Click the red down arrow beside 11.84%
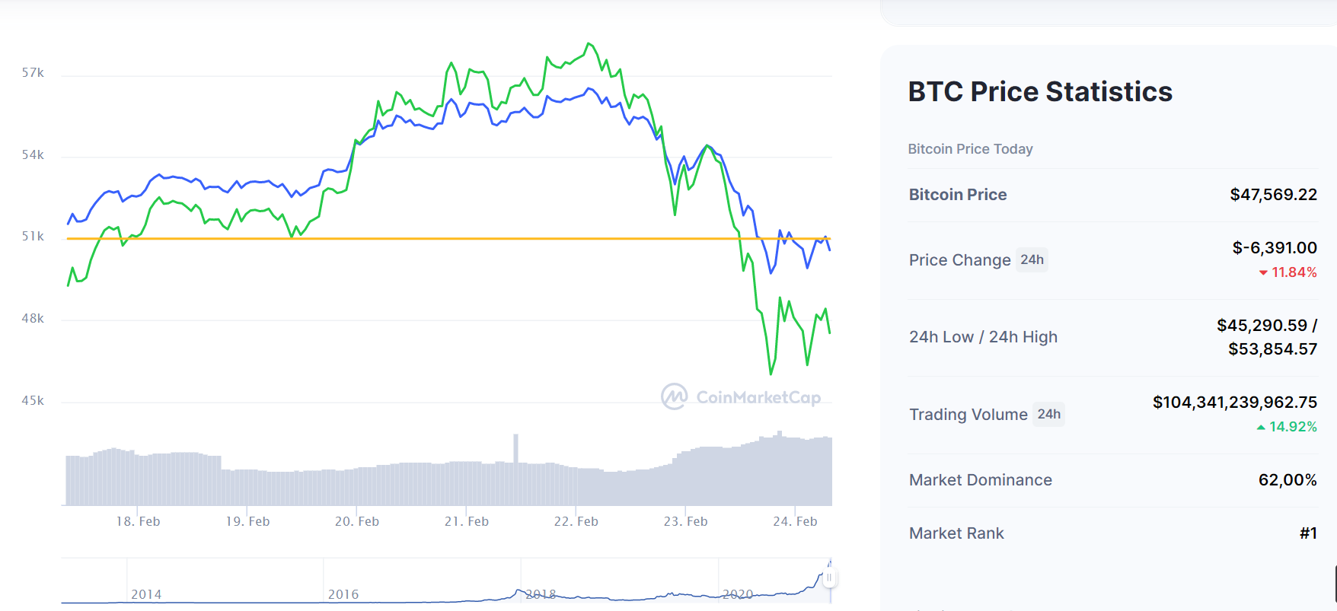This screenshot has width=1337, height=611. pos(1263,272)
